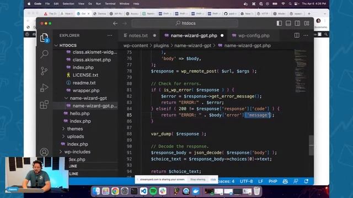353x198 pixels.
Task: Click the name-wizard-gpt.php file breadcrumb
Action: pyautogui.click(x=247, y=46)
